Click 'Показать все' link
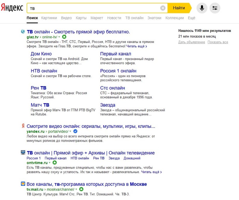 [x=218, y=42]
